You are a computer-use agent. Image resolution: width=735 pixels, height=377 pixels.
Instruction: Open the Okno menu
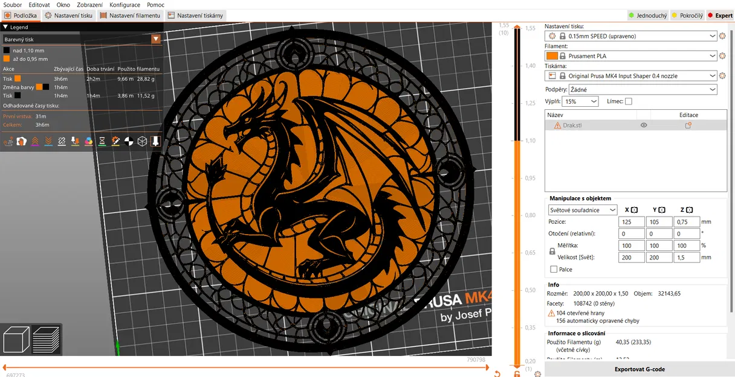point(63,5)
